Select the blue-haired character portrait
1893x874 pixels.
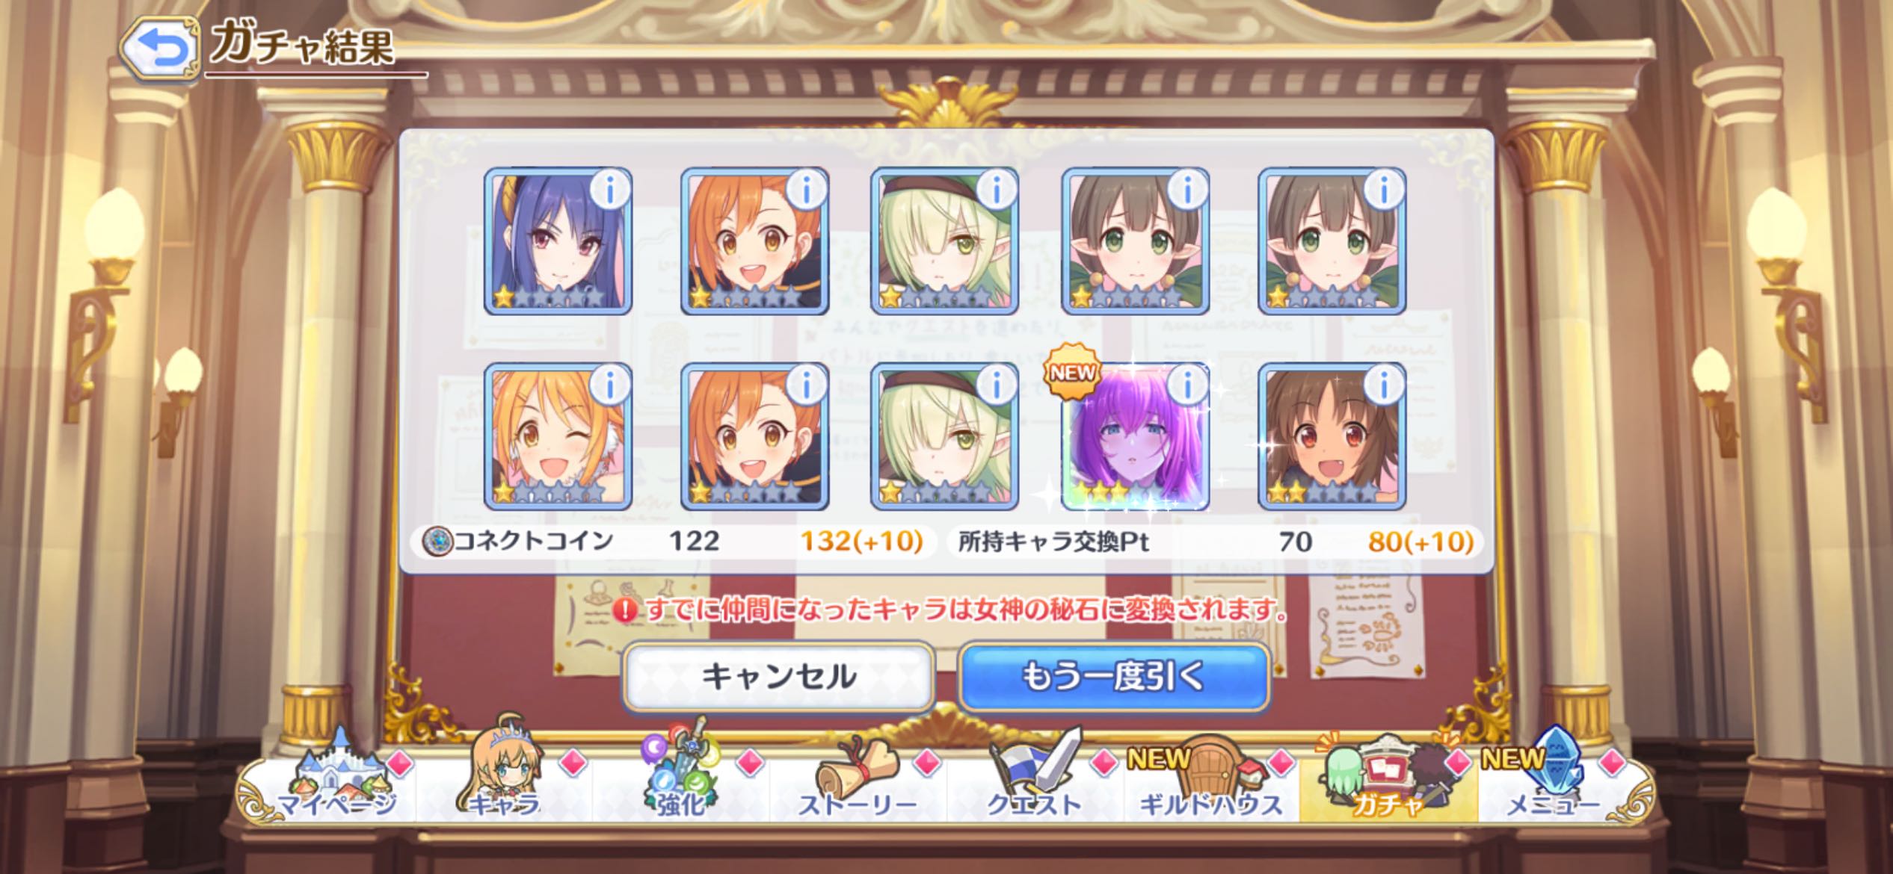tap(558, 241)
